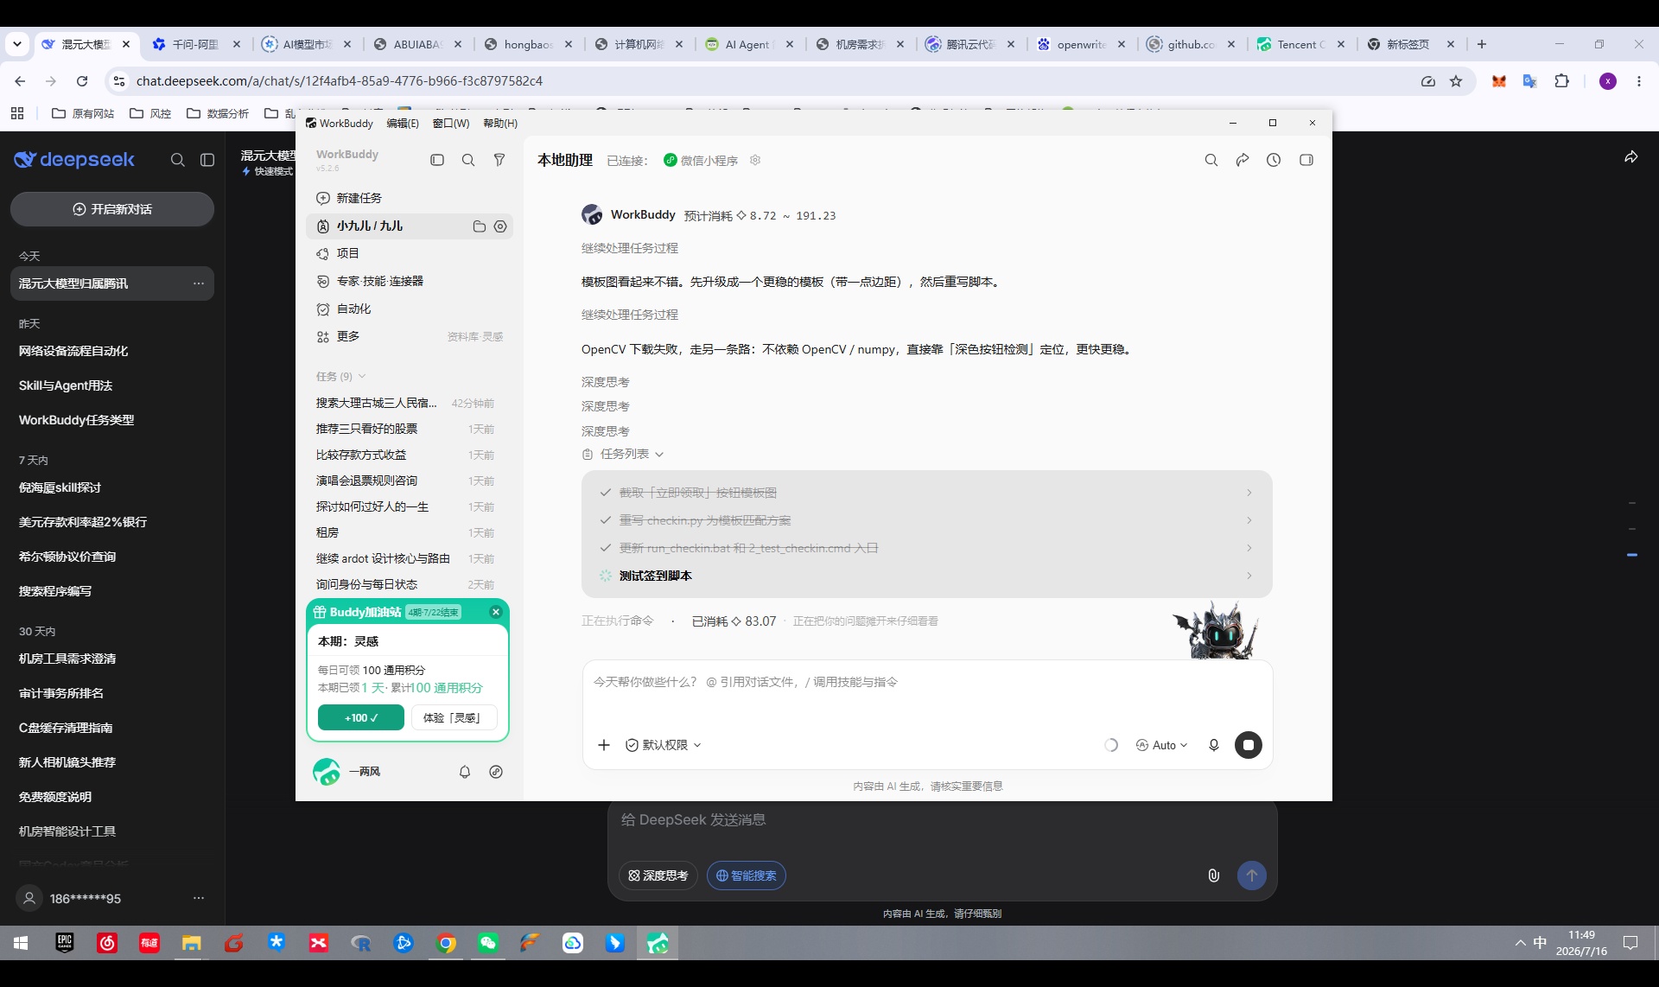Viewport: 1659px width, 987px height.
Task: Open the 帮助(H) menu
Action: [x=500, y=124]
